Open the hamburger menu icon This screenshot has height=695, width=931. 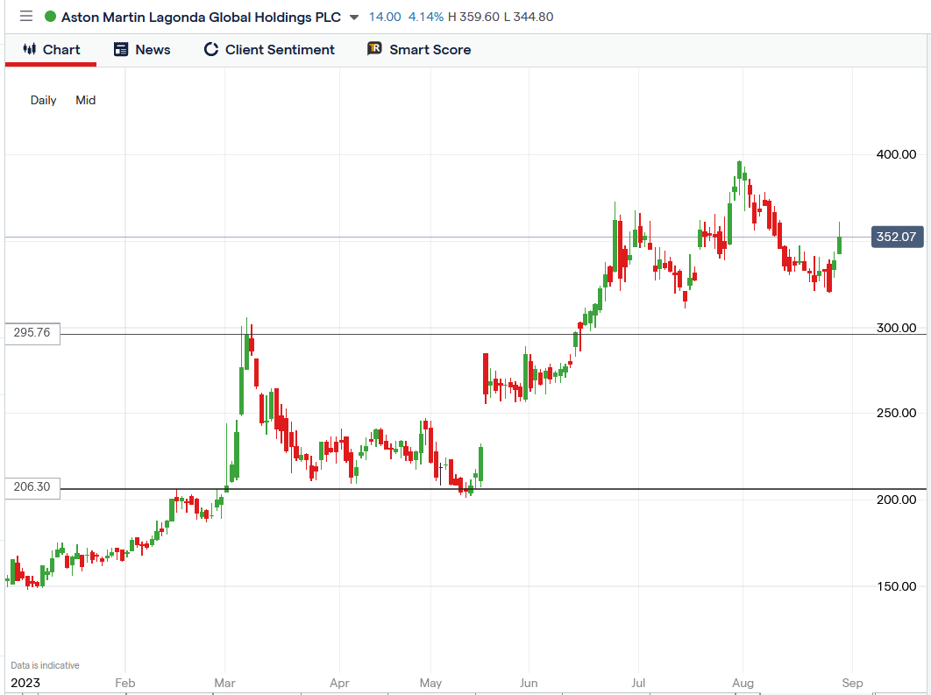pyautogui.click(x=26, y=16)
